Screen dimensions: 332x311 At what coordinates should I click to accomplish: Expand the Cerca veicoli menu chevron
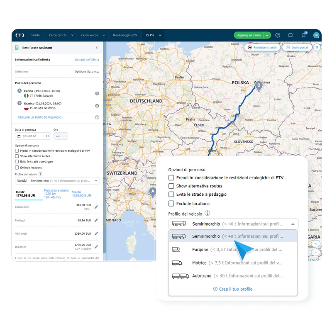click(x=104, y=35)
